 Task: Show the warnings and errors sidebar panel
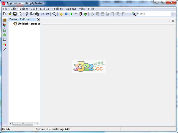pyautogui.click(x=5, y=45)
